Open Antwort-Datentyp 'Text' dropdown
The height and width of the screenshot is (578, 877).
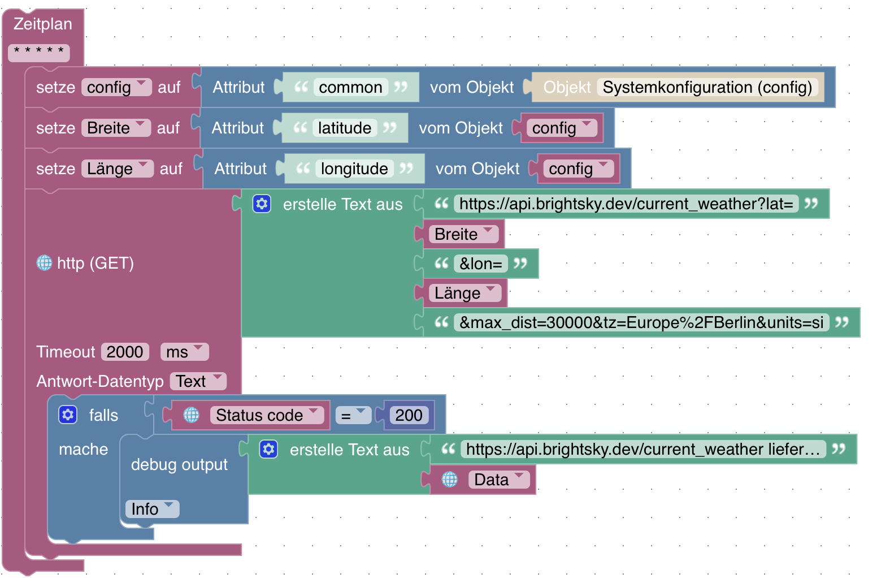[x=198, y=381]
